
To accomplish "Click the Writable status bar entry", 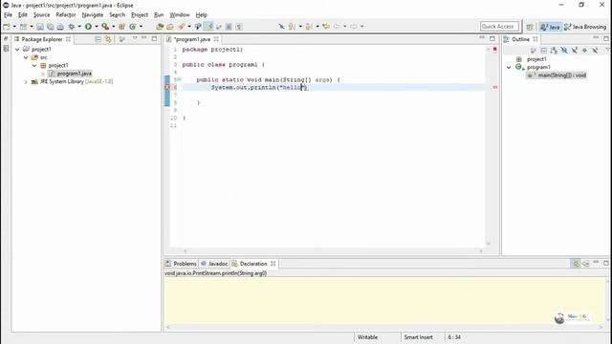I will [x=367, y=337].
